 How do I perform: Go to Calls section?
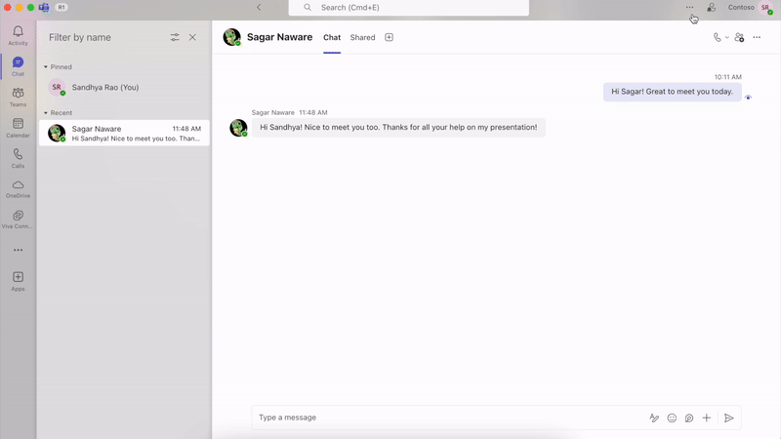[x=18, y=158]
